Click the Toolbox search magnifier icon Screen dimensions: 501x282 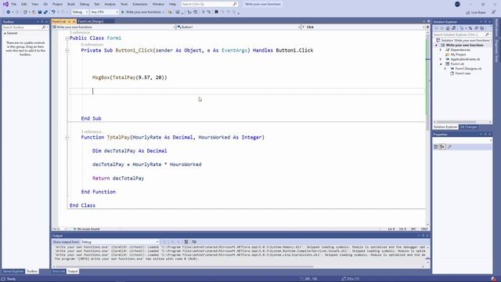point(44,27)
